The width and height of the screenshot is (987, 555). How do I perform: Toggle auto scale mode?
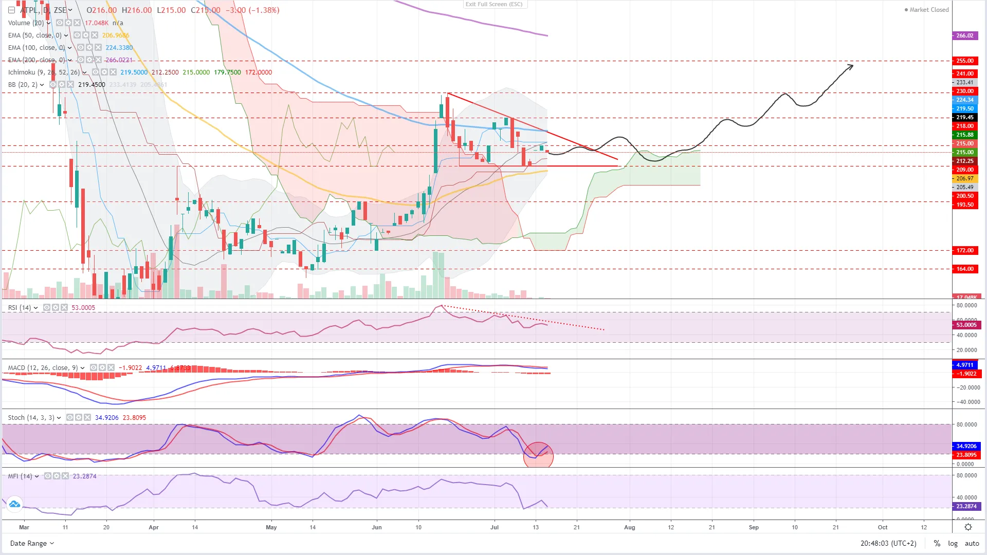pos(972,543)
